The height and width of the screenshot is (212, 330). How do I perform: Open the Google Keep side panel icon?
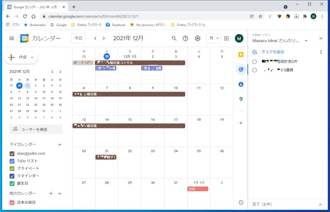click(x=241, y=55)
